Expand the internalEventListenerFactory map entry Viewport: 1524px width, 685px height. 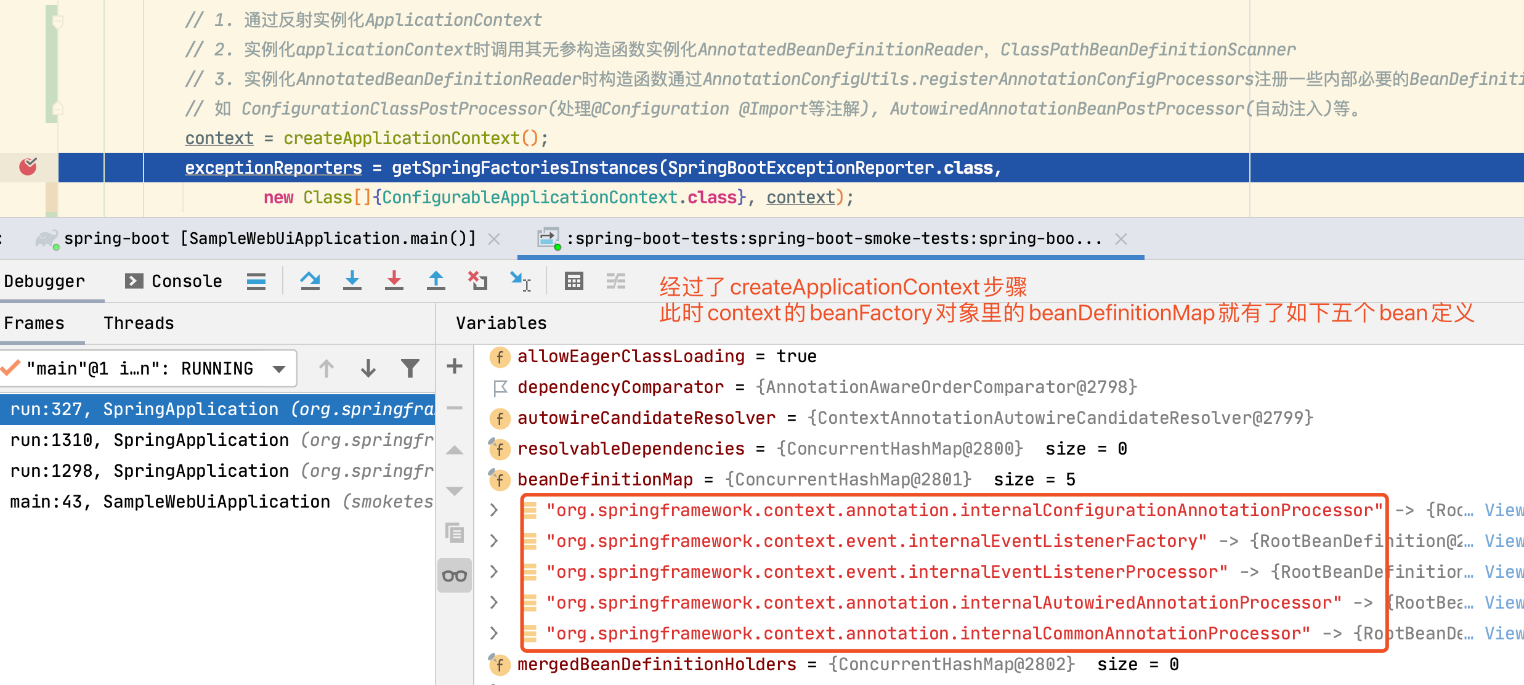click(494, 541)
